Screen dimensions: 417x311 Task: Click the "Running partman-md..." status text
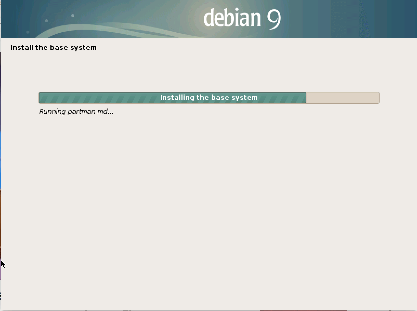pos(76,112)
